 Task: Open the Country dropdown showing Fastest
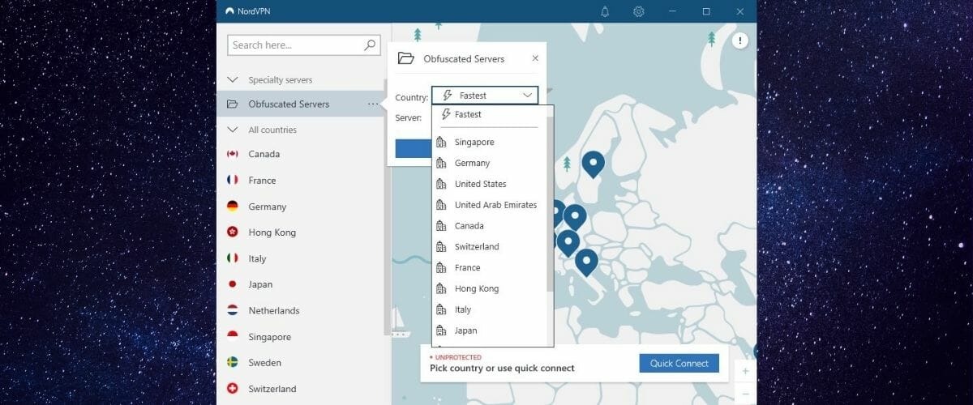pyautogui.click(x=485, y=96)
